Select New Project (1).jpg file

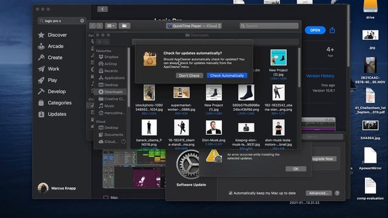point(214,93)
